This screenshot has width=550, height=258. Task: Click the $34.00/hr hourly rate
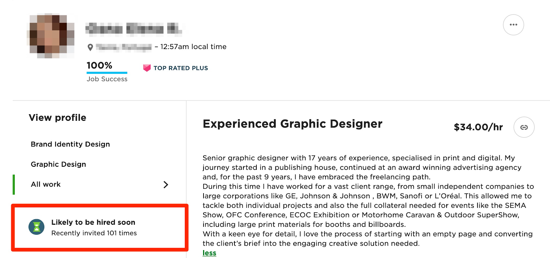pos(478,127)
